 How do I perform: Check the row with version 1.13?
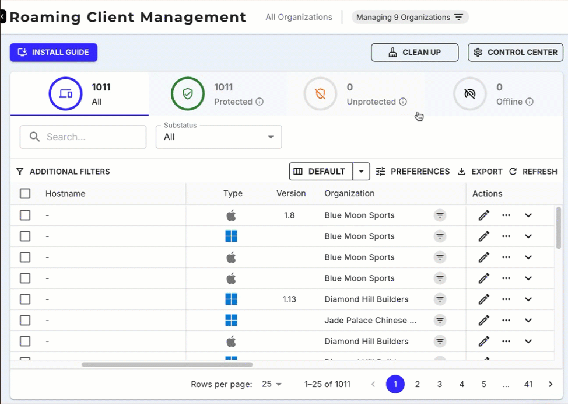tap(25, 299)
